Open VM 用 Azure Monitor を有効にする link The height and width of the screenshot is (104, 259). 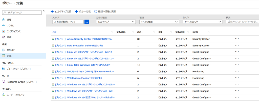[79, 78]
